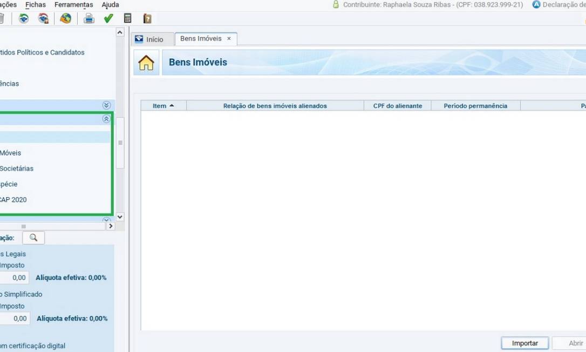The height and width of the screenshot is (352, 586).
Task: Close the Bens Imóveis tab
Action: pyautogui.click(x=229, y=39)
